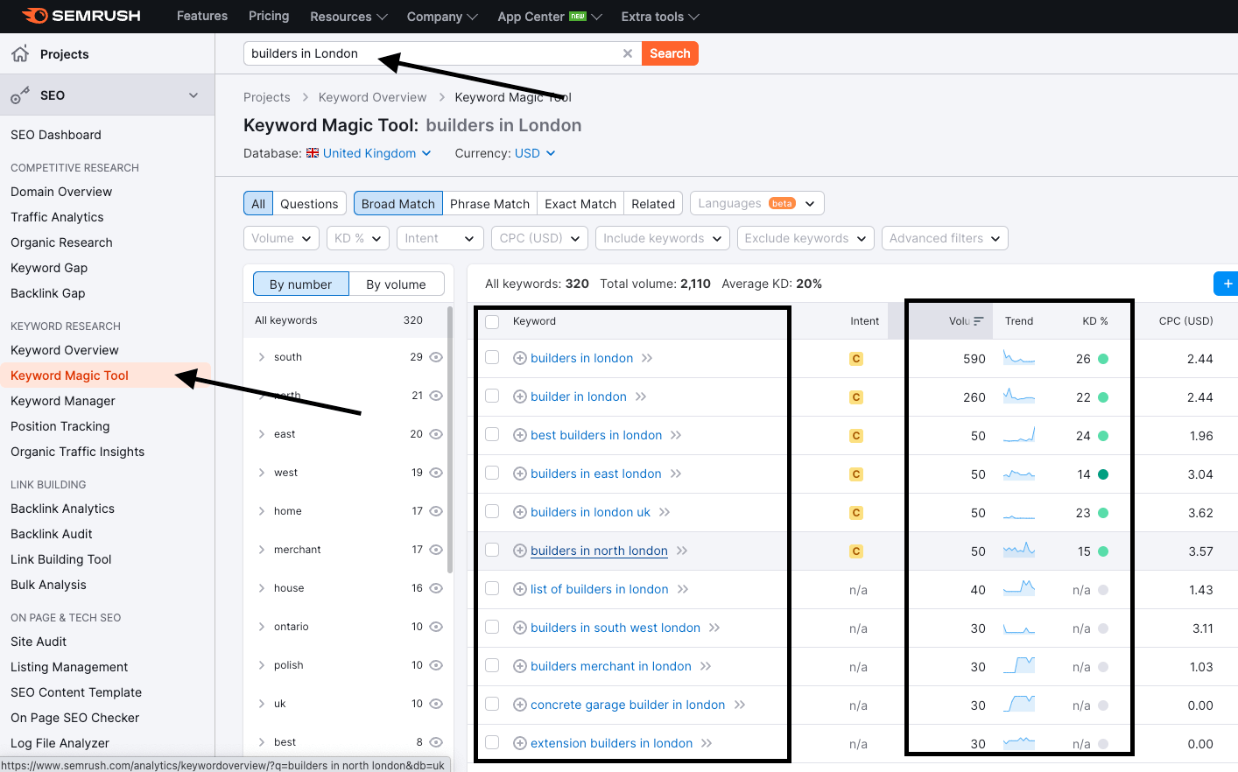This screenshot has width=1238, height=772.
Task: Click double arrows after 'builders in london uk'
Action: click(x=665, y=512)
